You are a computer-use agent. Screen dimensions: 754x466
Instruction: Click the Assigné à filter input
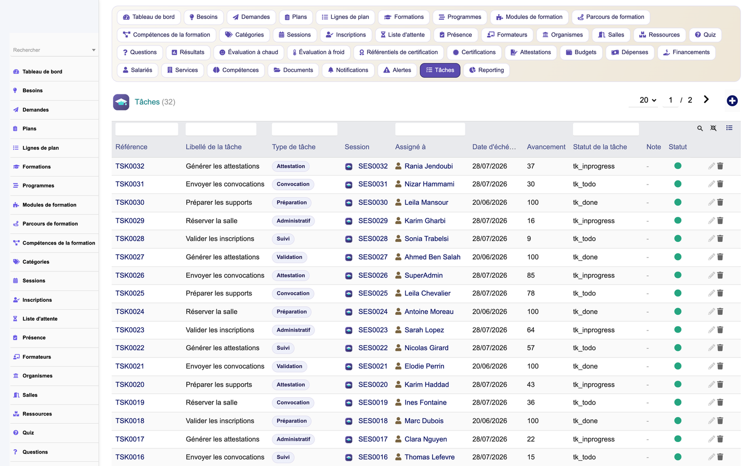(x=430, y=129)
